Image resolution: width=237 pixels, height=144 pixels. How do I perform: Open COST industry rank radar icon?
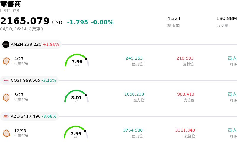click(6, 97)
